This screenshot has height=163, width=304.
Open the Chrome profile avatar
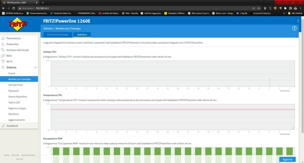(x=295, y=8)
